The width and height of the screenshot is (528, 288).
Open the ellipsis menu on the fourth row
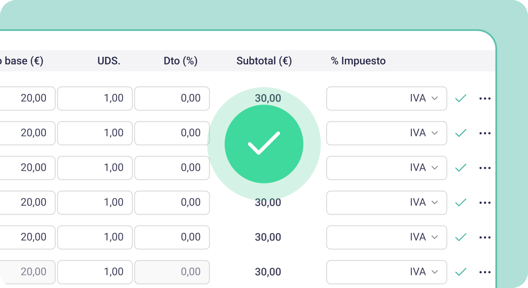[x=485, y=202]
